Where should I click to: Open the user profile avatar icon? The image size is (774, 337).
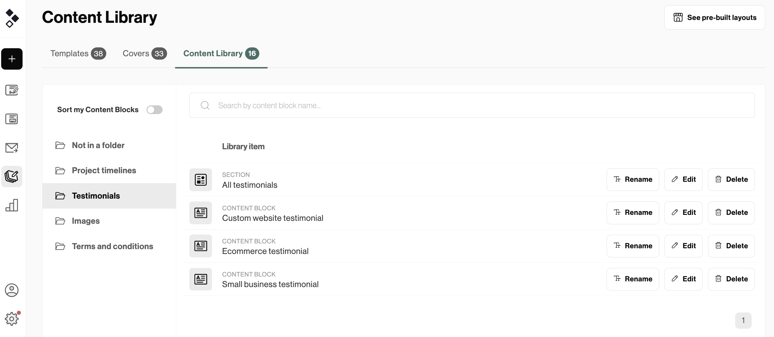point(12,290)
